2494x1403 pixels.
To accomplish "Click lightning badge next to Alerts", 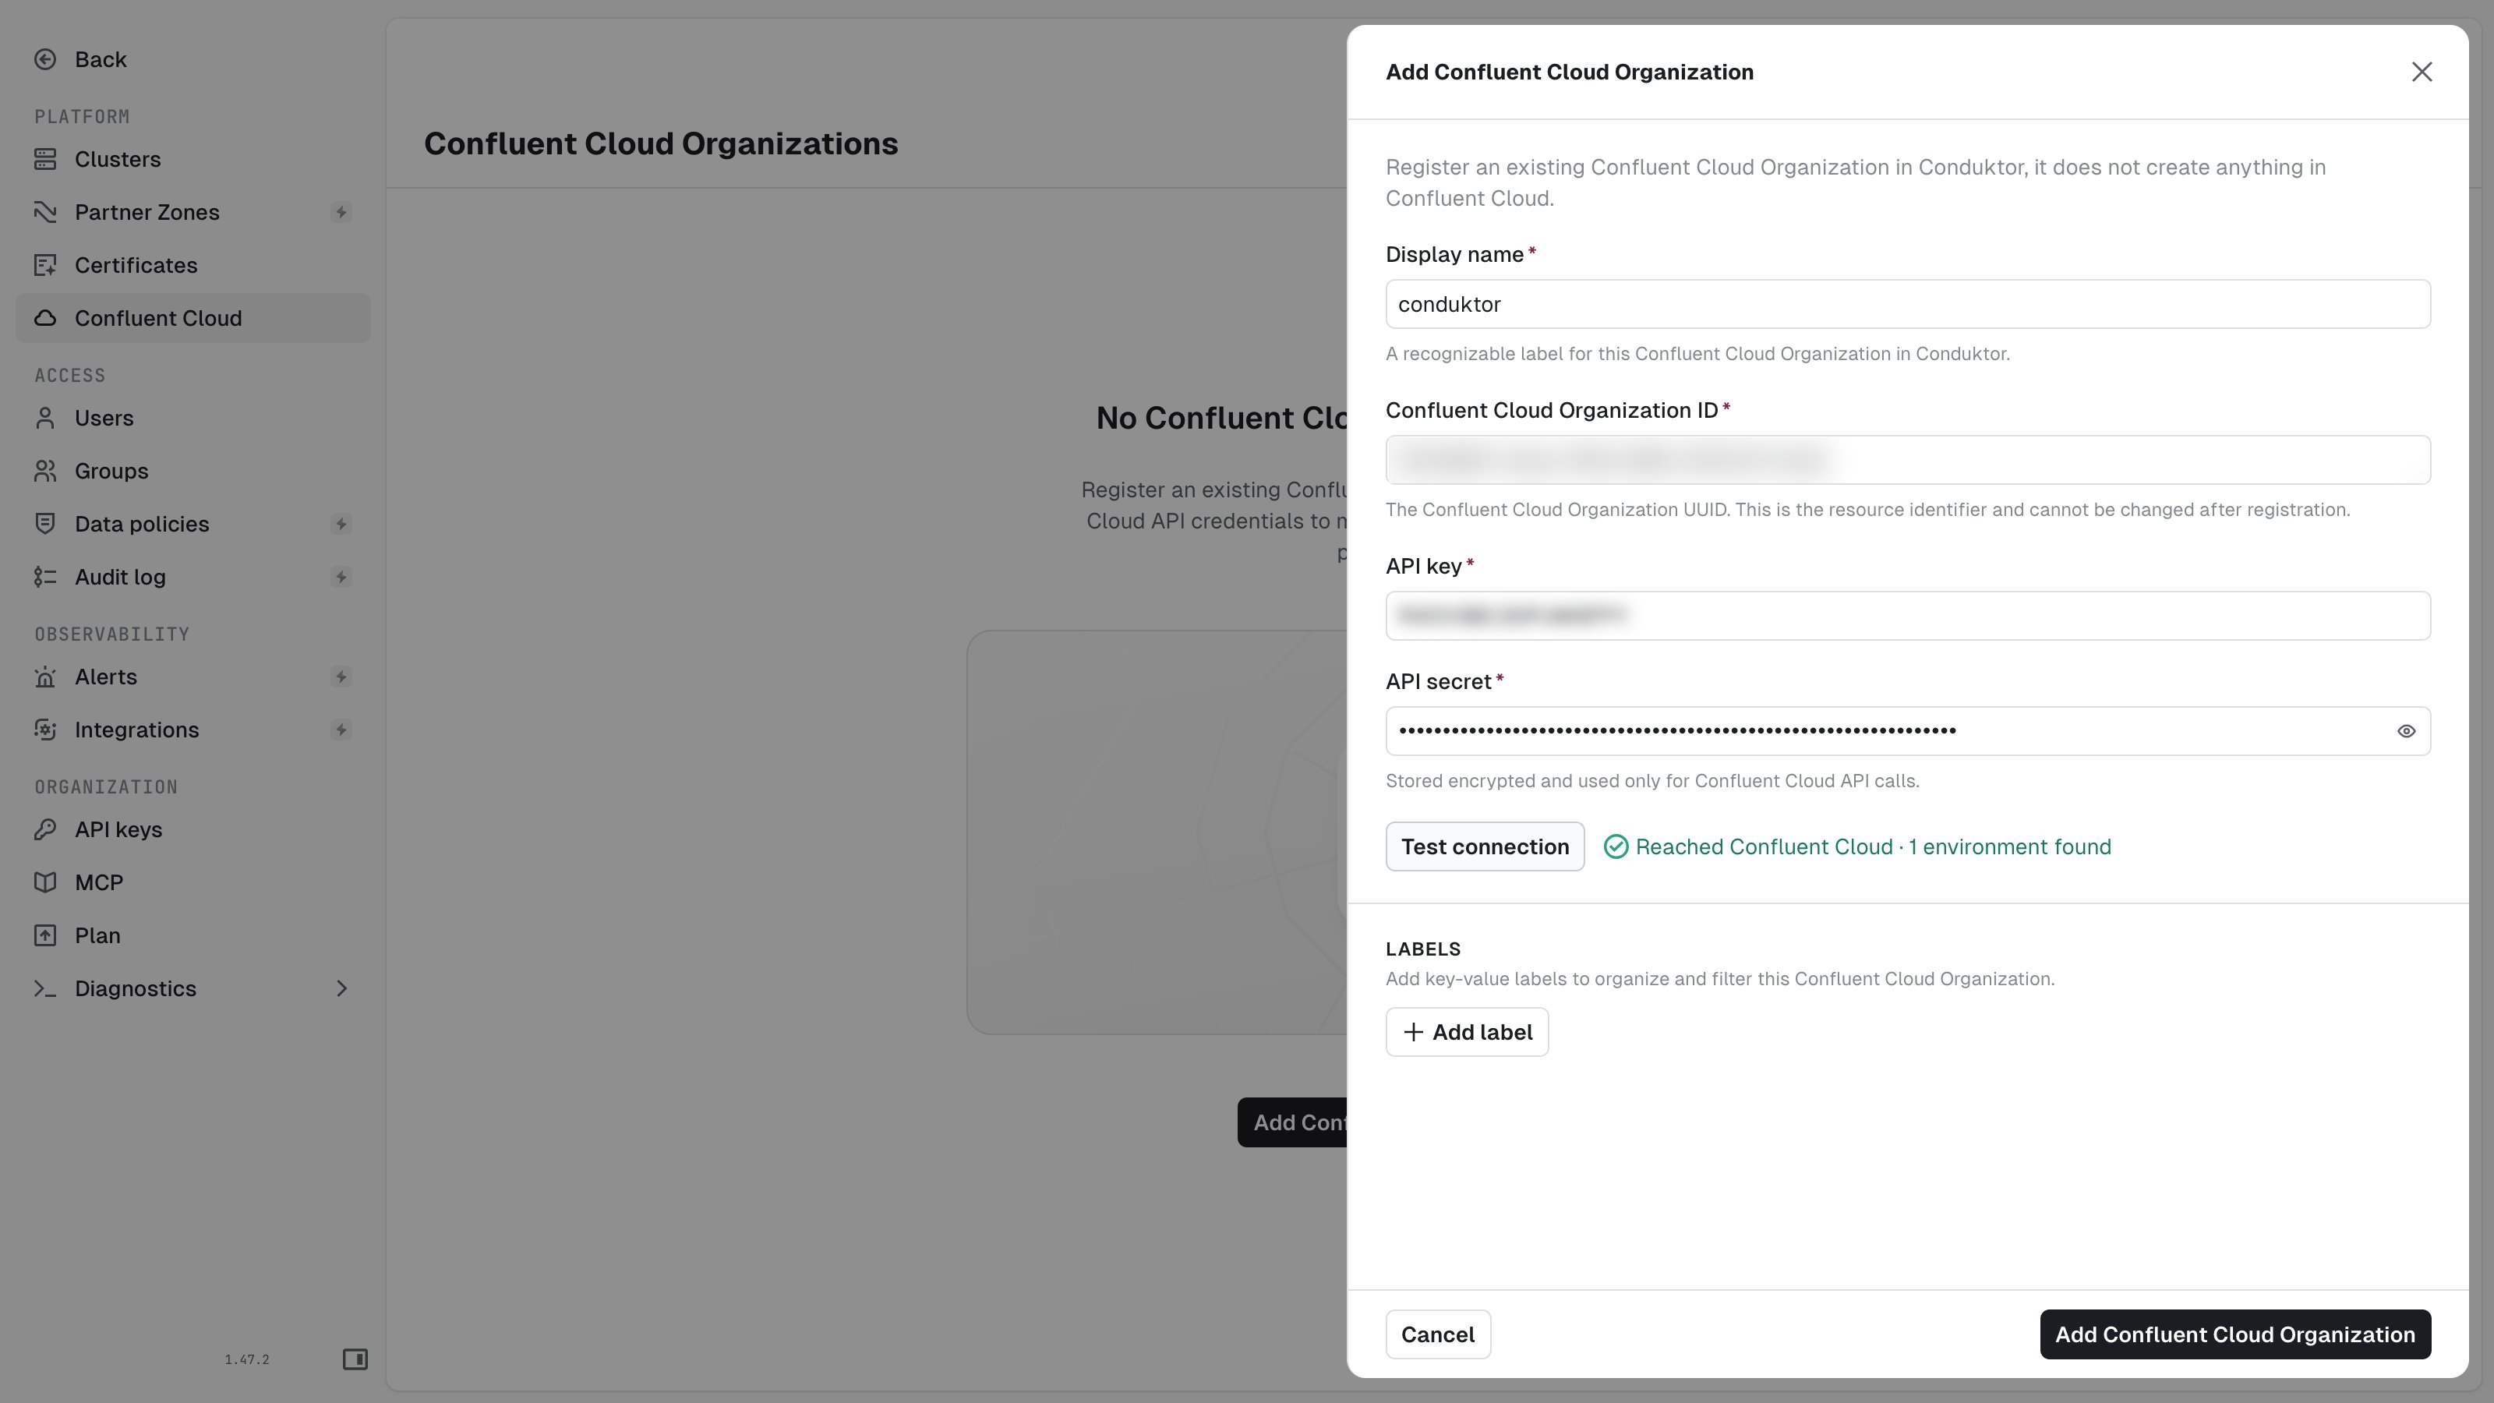I will pos(341,677).
